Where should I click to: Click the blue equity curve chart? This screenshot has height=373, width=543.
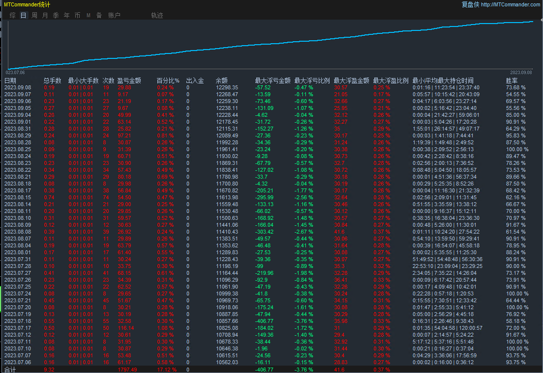click(271, 45)
